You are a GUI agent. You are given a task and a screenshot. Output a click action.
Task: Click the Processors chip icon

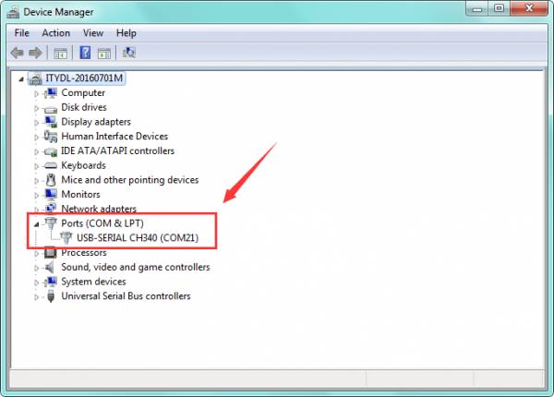[x=52, y=253]
